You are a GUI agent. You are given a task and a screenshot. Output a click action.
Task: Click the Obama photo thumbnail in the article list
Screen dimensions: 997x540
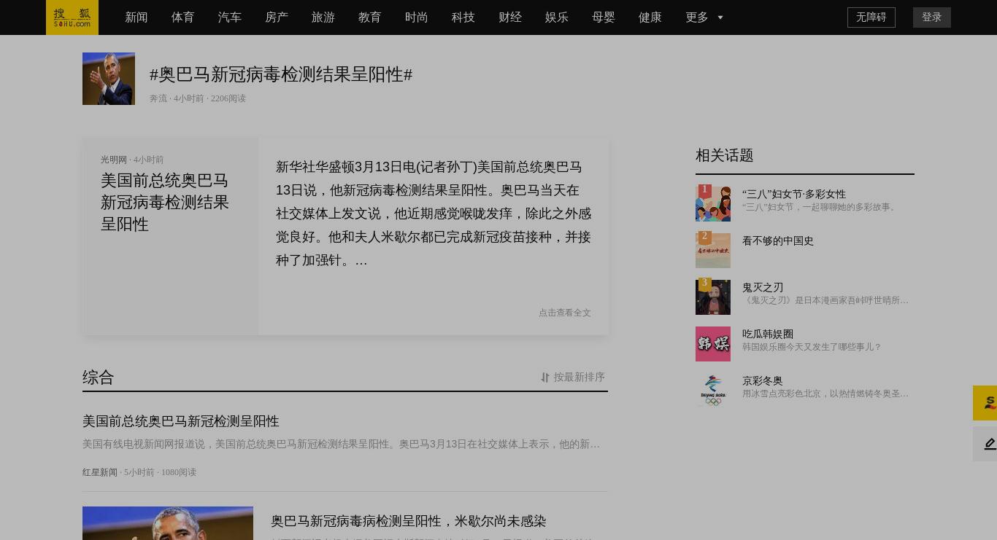tap(168, 523)
